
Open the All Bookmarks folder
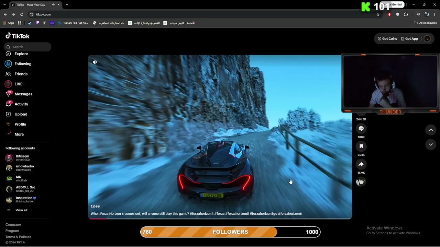tap(425, 23)
